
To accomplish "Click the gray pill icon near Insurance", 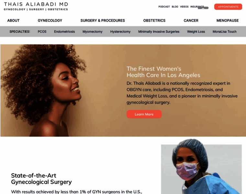I will tap(203, 8).
